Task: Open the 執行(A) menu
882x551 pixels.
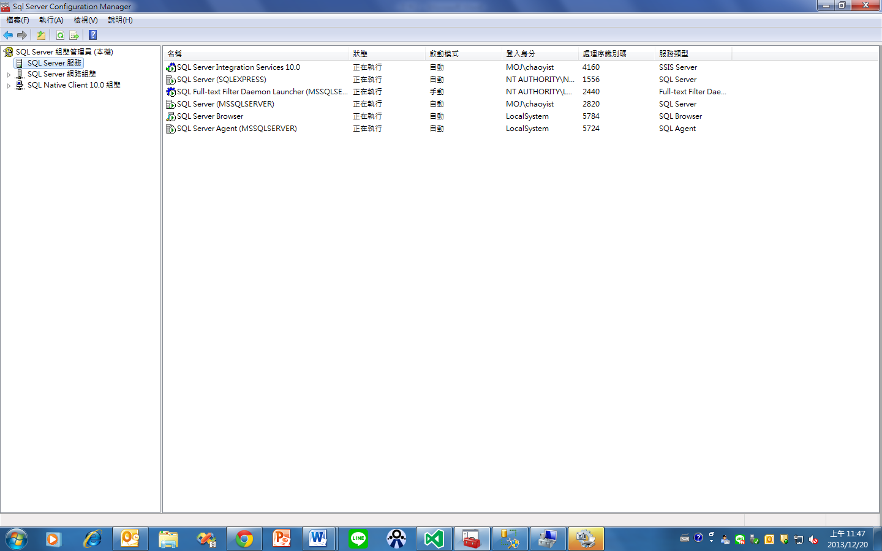Action: pos(50,20)
